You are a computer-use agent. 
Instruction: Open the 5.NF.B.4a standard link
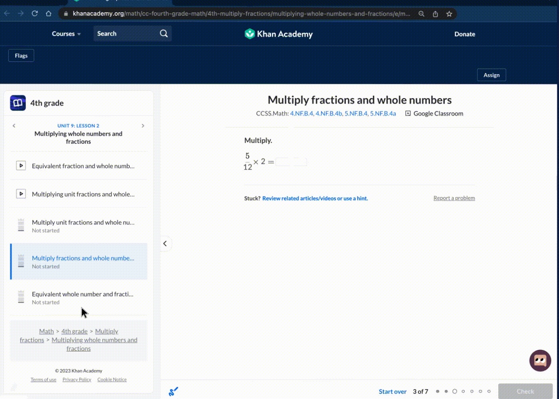coord(383,113)
